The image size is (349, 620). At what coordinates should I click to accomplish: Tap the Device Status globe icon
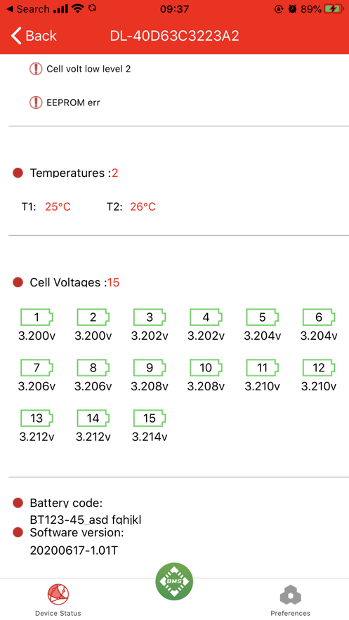click(x=58, y=595)
